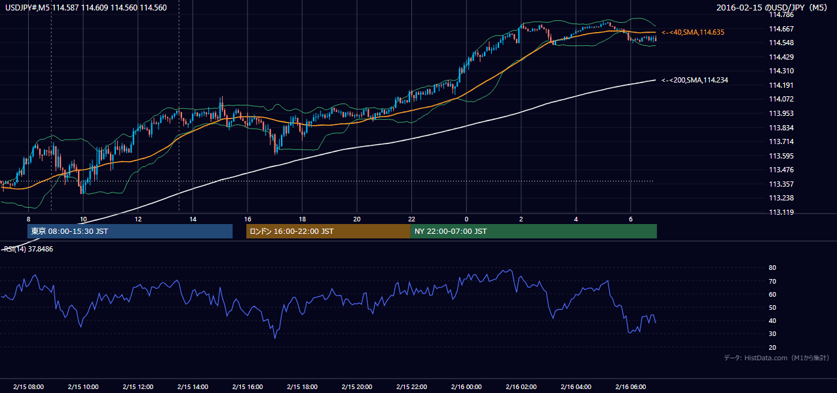837x393 pixels.
Task: Click price level 114.191 on the axis
Action: coord(781,85)
